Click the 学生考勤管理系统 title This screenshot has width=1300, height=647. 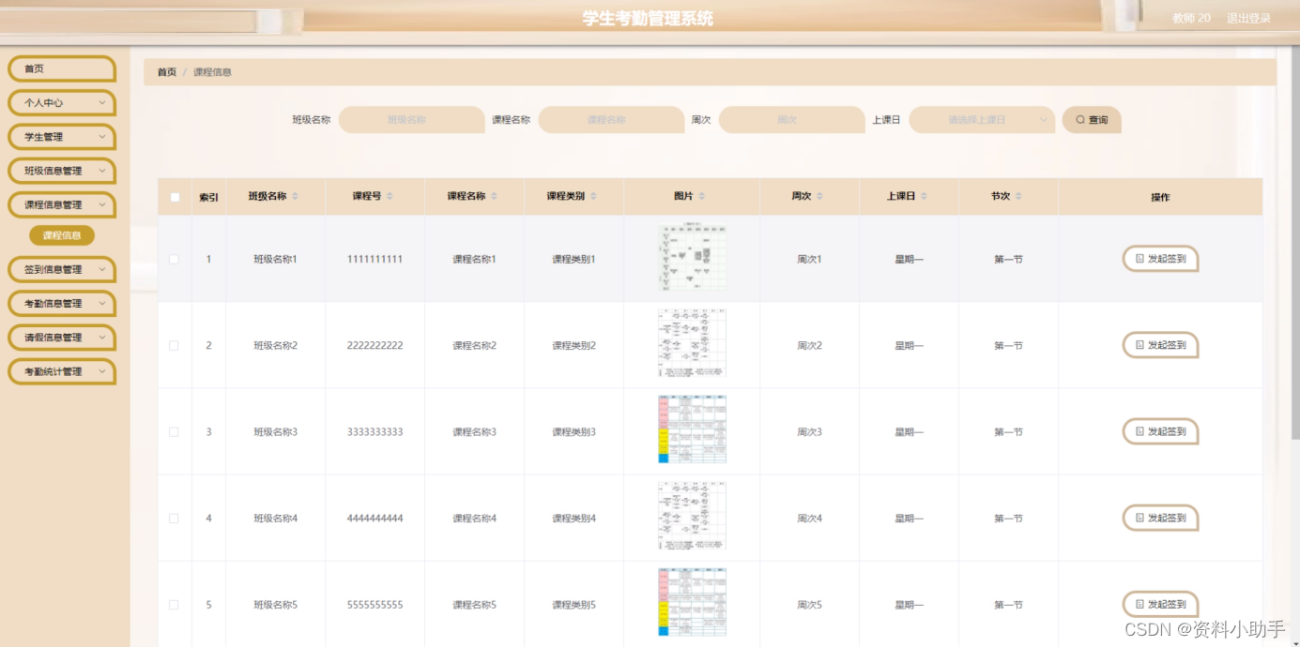[x=648, y=19]
